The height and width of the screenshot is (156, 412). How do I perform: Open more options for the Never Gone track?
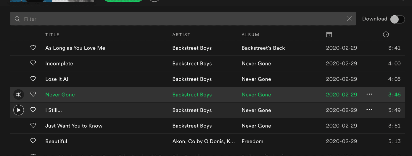tap(369, 94)
